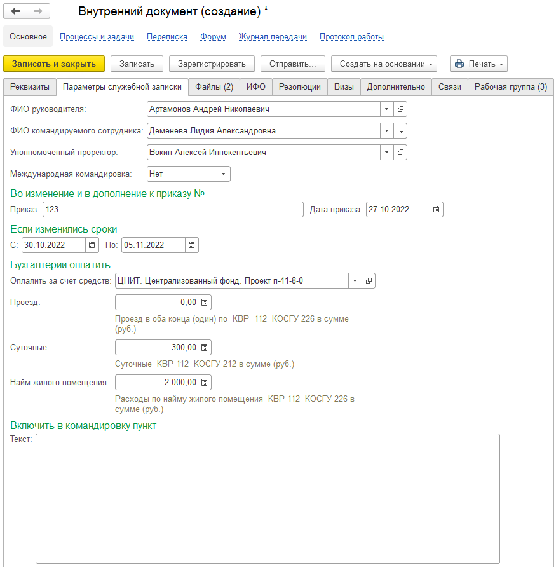Open Файлы (2) tab
This screenshot has width=556, height=567.
[x=214, y=87]
